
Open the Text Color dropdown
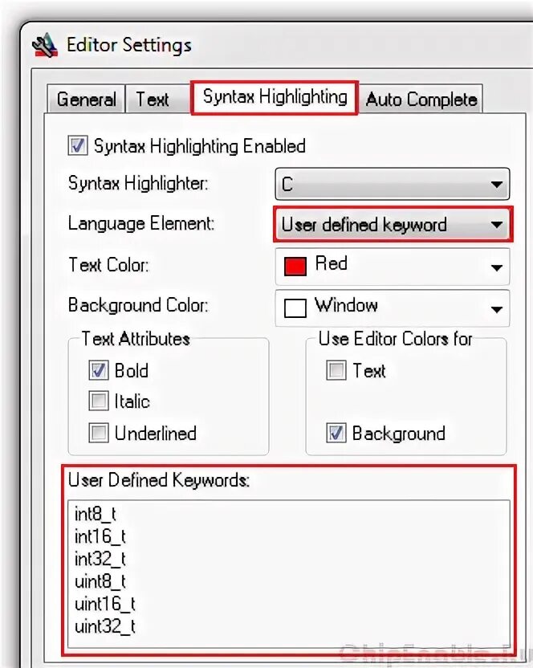(392, 267)
